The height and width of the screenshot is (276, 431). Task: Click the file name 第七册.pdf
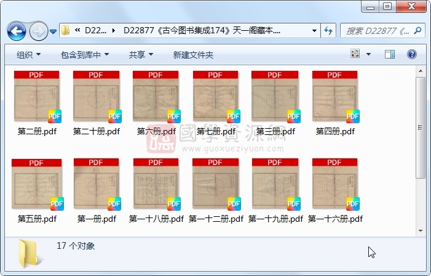point(216,131)
